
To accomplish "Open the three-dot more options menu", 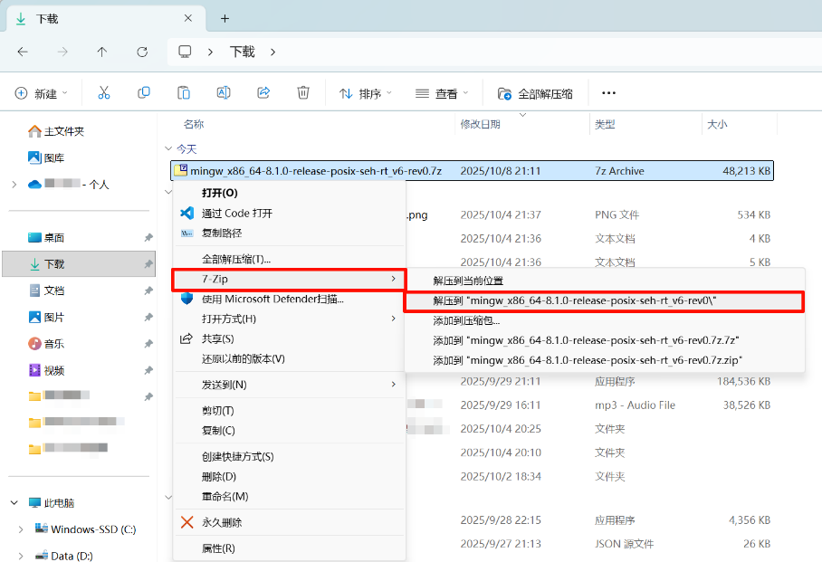I will (608, 93).
